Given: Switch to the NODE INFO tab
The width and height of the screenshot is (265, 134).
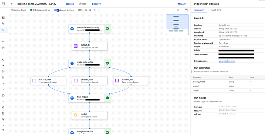Looking at the screenshot, I should [x=216, y=10].
